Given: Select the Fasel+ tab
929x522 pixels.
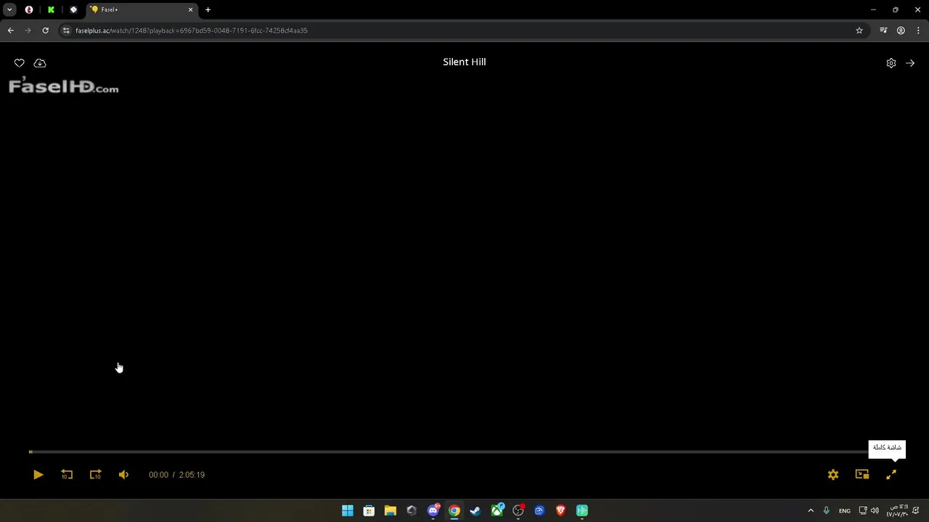Looking at the screenshot, I should (x=142, y=9).
